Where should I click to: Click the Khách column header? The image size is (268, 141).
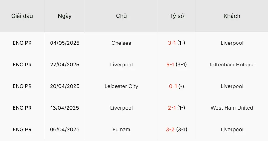click(x=232, y=16)
